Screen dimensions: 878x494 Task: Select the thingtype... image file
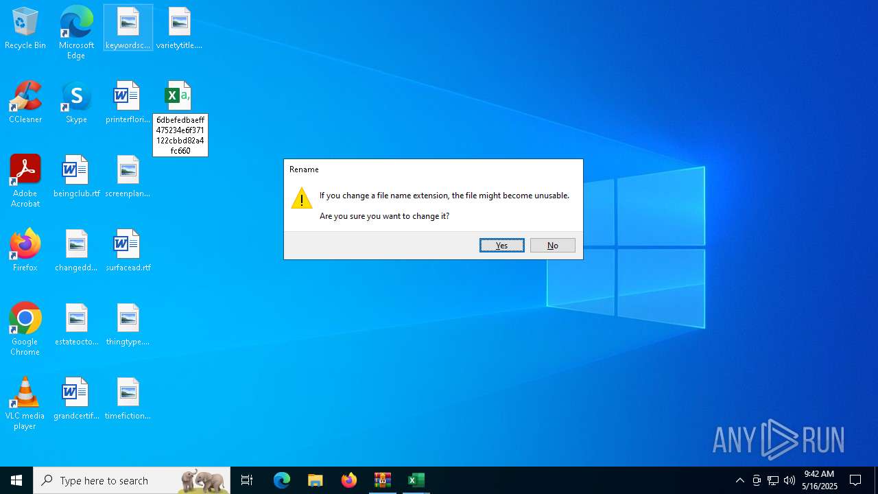pos(128,325)
